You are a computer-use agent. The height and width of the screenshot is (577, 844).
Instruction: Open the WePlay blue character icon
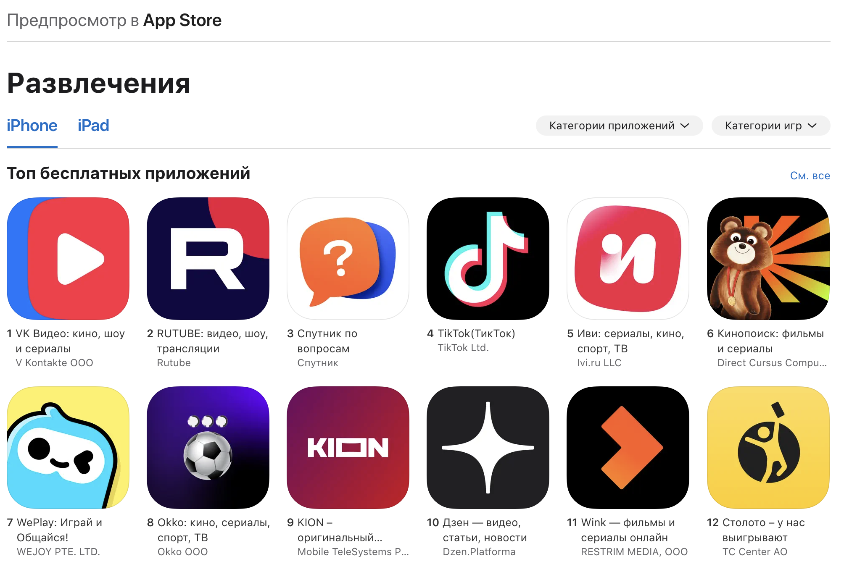coord(68,448)
